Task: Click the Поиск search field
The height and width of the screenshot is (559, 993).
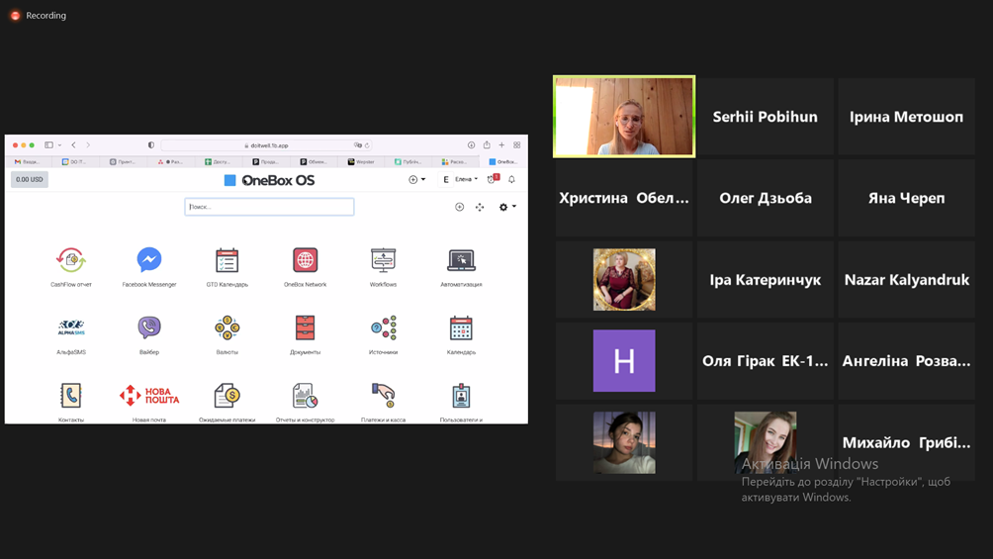Action: coord(269,207)
